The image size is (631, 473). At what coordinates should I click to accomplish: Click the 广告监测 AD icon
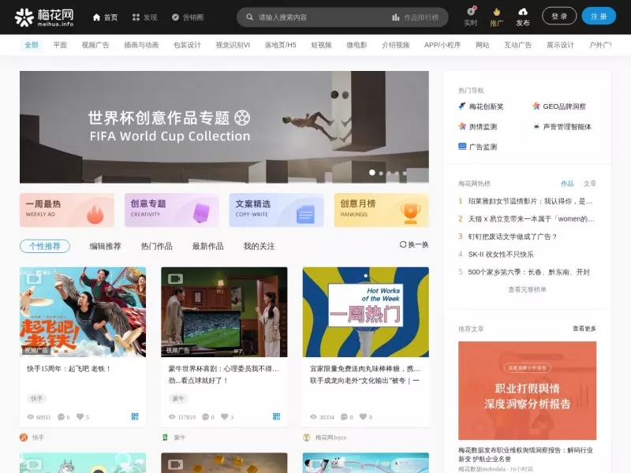click(x=462, y=147)
